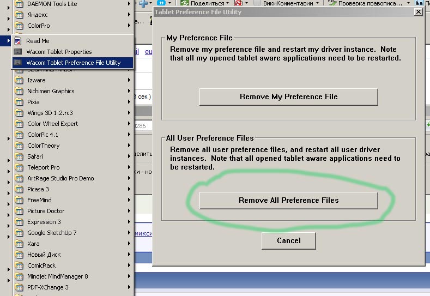Image resolution: width=430 pixels, height=296 pixels.
Task: Expand the Color Wheel Expert submenu arrow
Action: point(129,124)
